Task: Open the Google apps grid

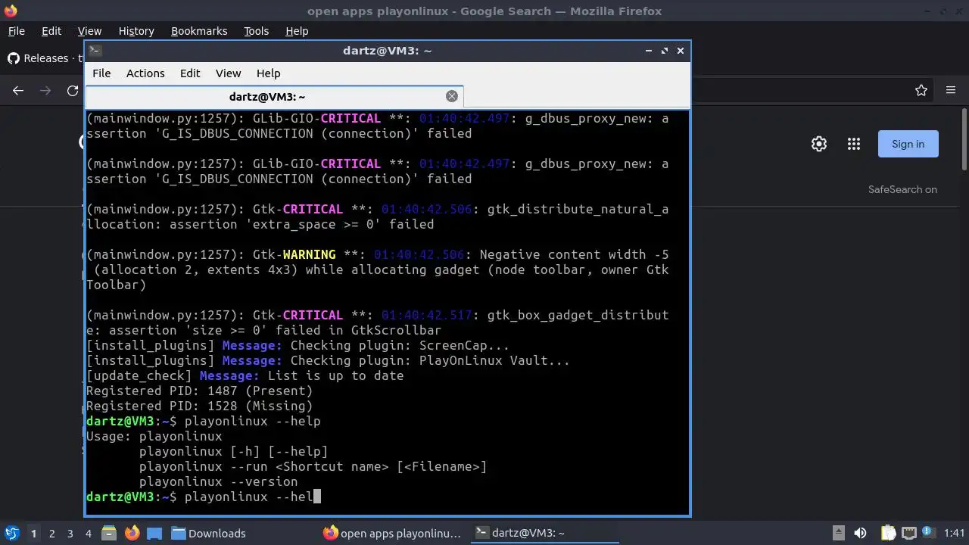Action: 854,144
